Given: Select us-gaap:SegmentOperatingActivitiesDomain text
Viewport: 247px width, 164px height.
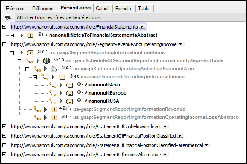Looking at the screenshot, I should pyautogui.click(x=132, y=77).
